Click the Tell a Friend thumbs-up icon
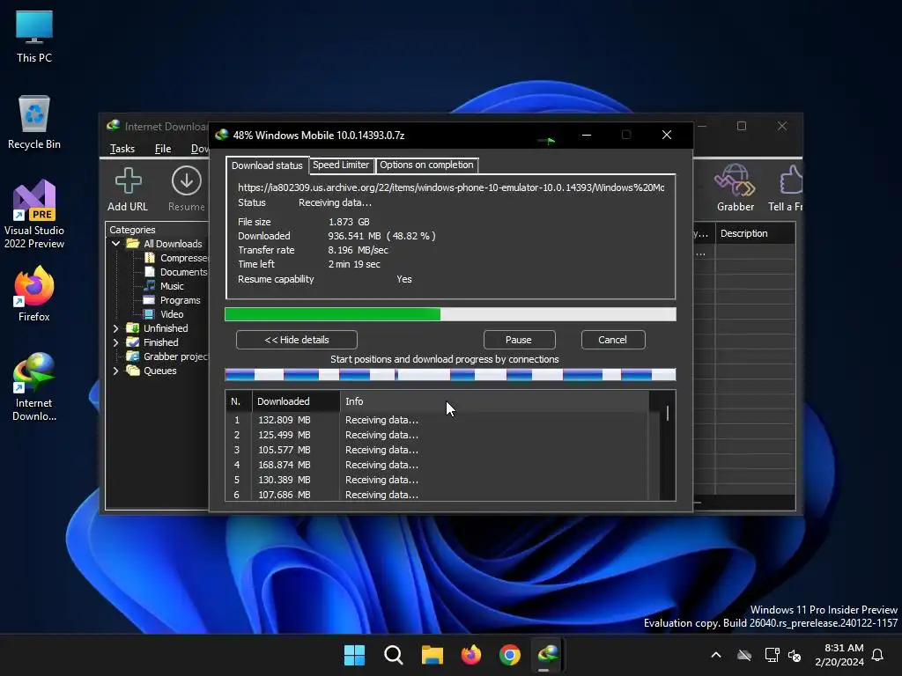The width and height of the screenshot is (902, 676). pos(792,180)
